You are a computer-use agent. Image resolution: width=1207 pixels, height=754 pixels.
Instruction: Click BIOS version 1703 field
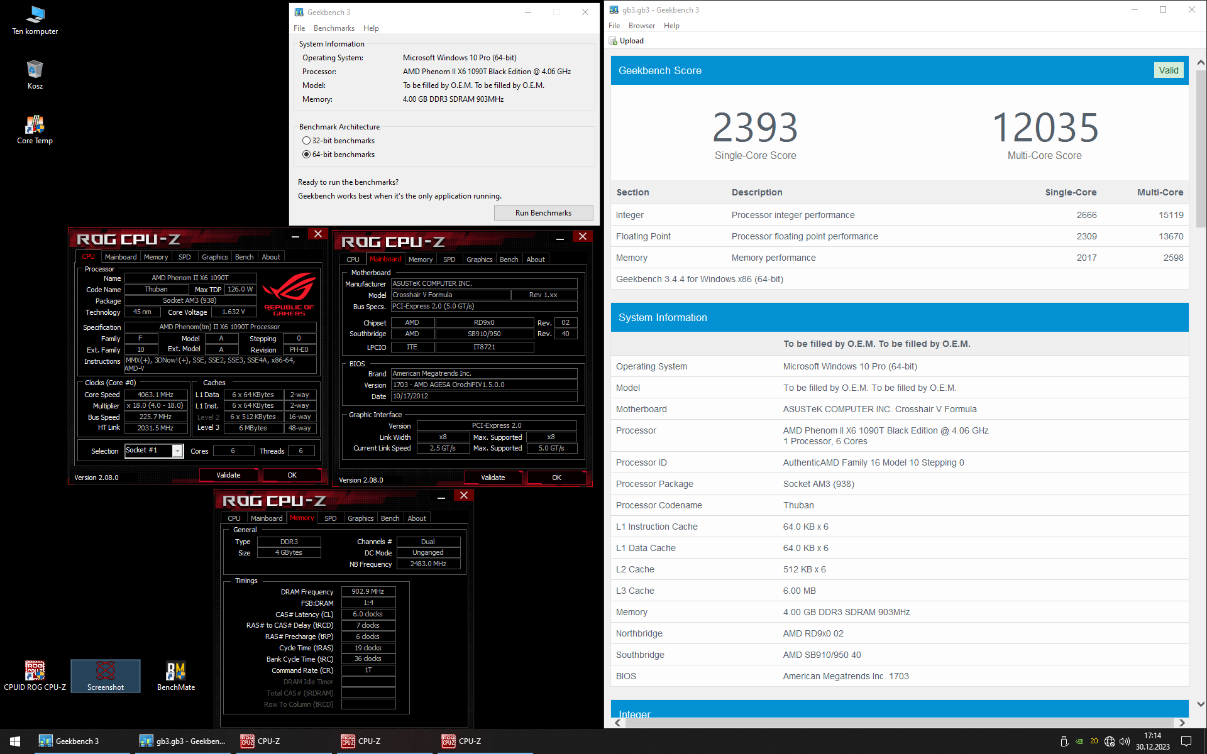click(484, 385)
